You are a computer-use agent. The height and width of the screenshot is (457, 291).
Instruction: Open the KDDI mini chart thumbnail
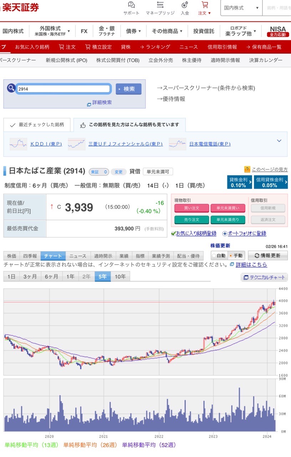[18, 144]
